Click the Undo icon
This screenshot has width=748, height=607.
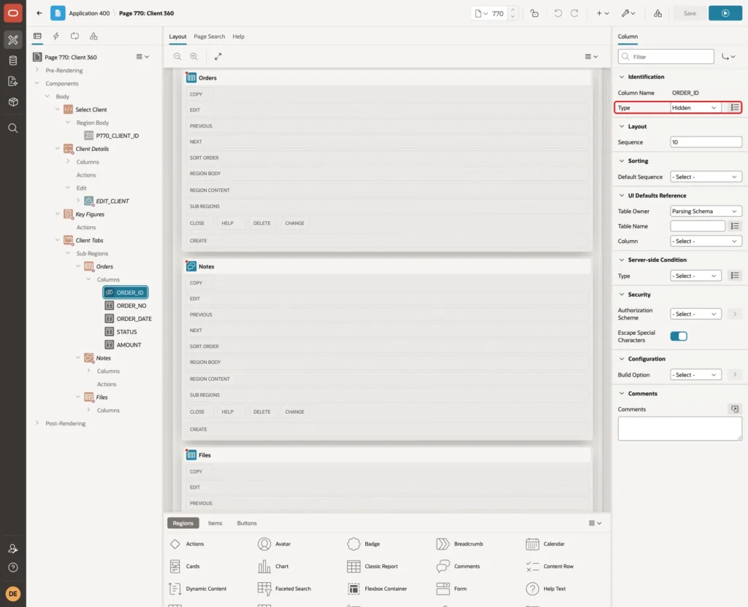click(x=557, y=13)
